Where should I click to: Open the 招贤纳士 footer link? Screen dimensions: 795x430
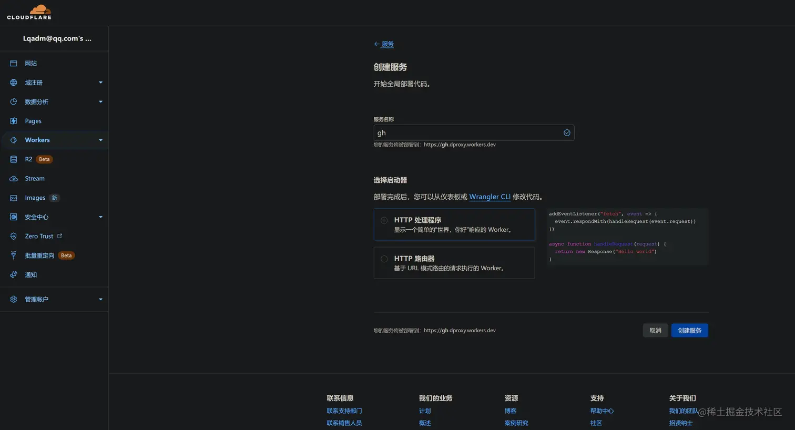[681, 423]
